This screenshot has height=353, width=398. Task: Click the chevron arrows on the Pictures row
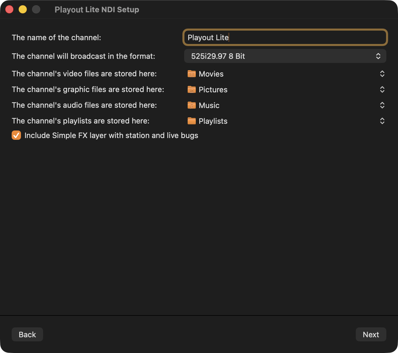(382, 89)
